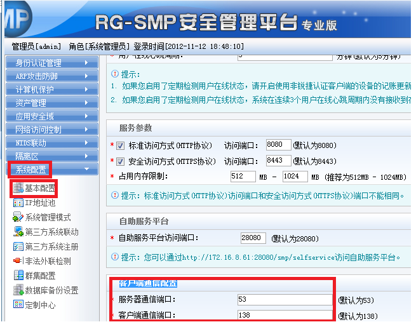The width and height of the screenshot is (416, 322).
Task: Click selfservice URL hint text
Action: (261, 257)
